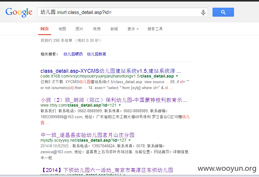The width and height of the screenshot is (259, 177).
Task: Click the Google logo
Action: point(19,12)
